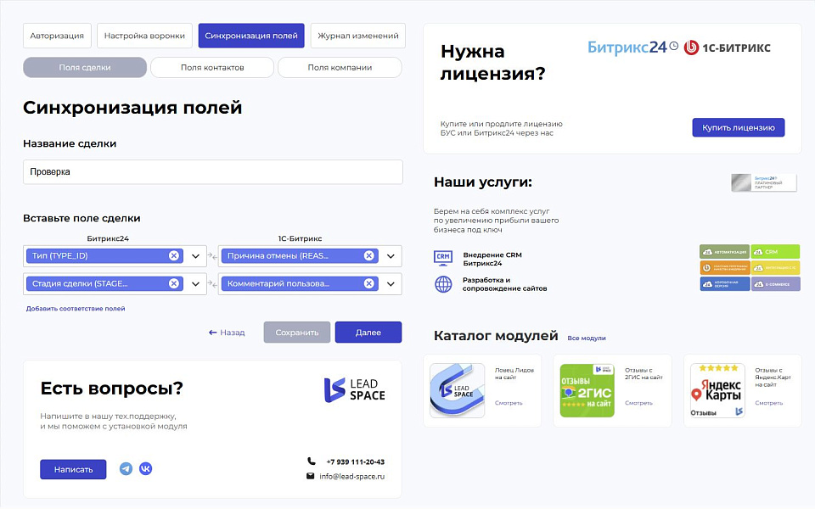Click the Купить лицензию button
This screenshot has width=815, height=509.
click(738, 127)
